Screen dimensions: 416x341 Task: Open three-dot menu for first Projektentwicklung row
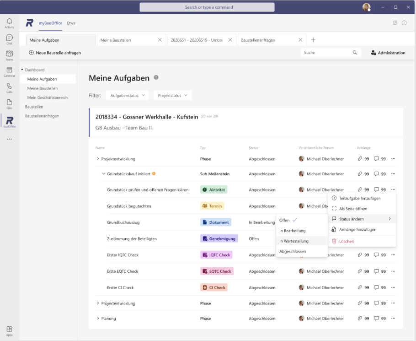click(393, 159)
